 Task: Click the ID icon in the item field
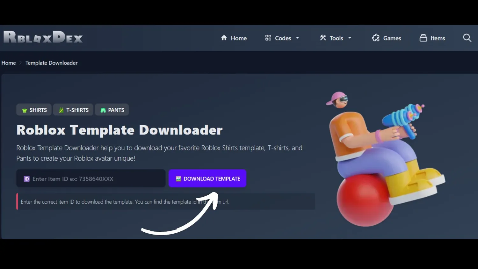[x=27, y=179]
